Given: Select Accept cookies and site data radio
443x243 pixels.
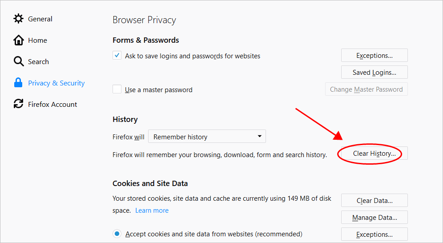Looking at the screenshot, I should (117, 234).
